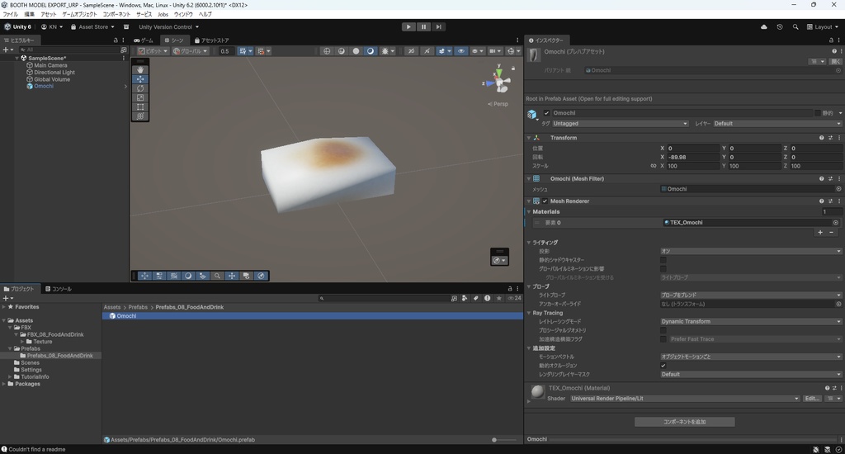Select the Rect tool in scene overlay

[x=140, y=107]
